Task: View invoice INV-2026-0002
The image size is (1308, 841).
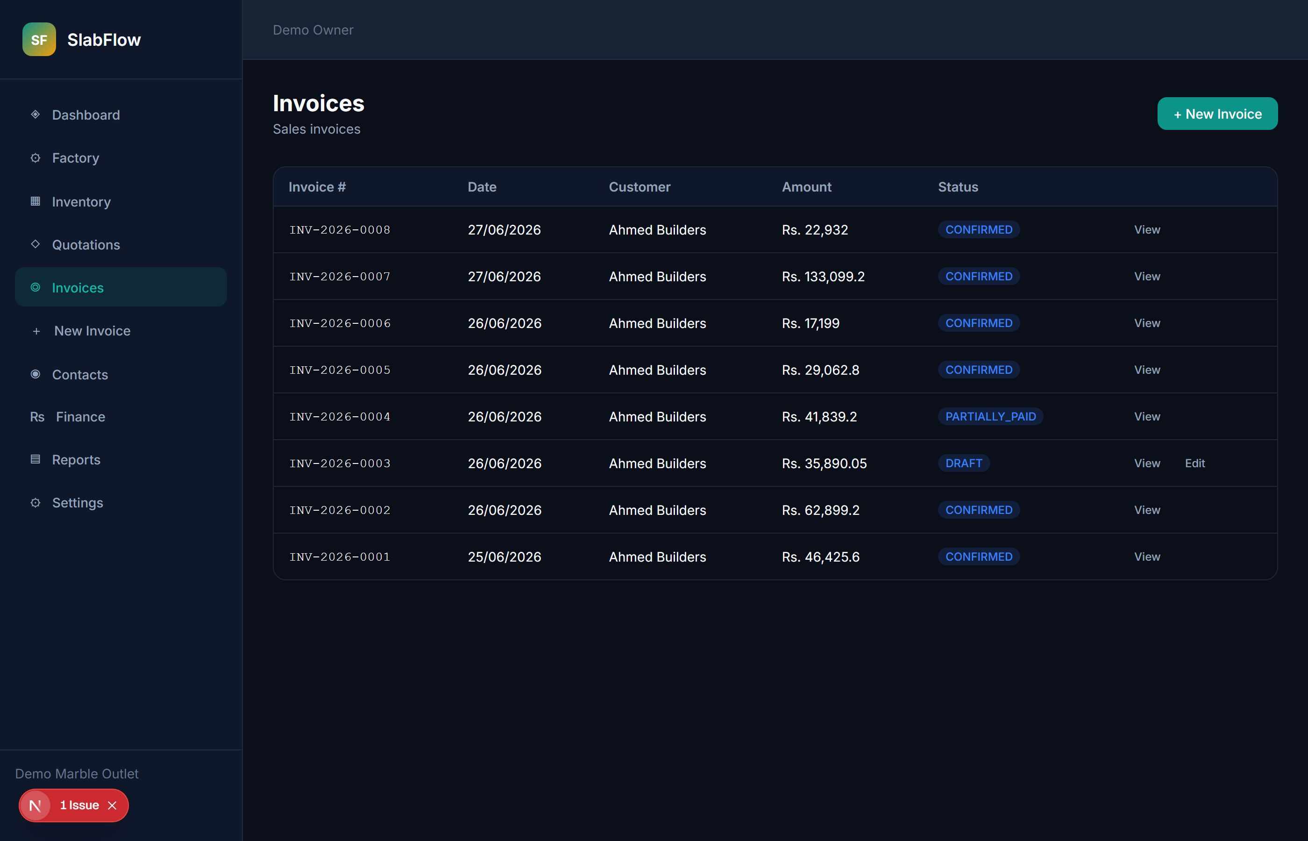Action: (x=1147, y=510)
